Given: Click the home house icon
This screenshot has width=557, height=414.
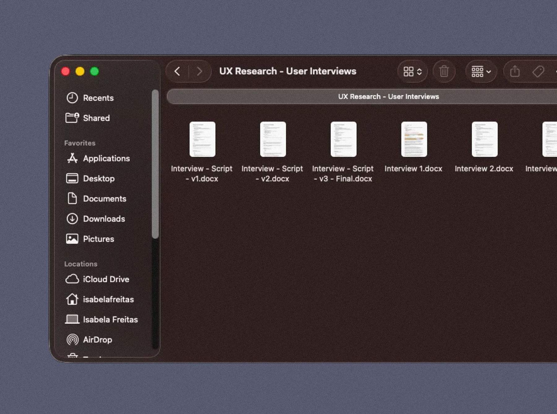Looking at the screenshot, I should (72, 299).
